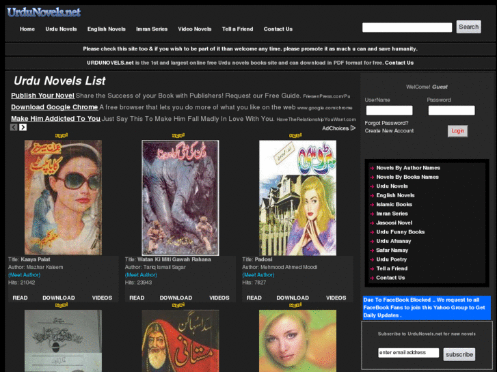
Task: Open Urdu Afsanay sidebar link
Action: [x=394, y=241]
